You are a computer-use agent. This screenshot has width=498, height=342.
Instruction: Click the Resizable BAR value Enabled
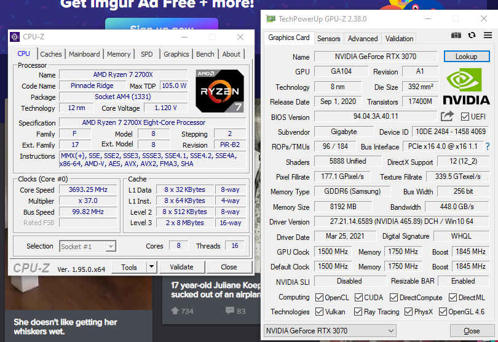tap(464, 281)
